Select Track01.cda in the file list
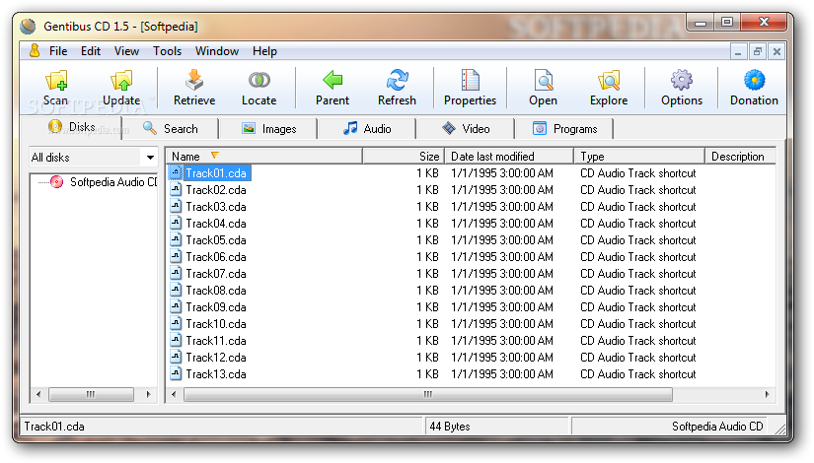This screenshot has width=814, height=463. point(216,173)
